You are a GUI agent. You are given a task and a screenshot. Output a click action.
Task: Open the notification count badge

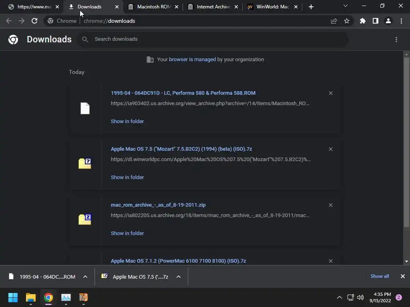(399, 297)
